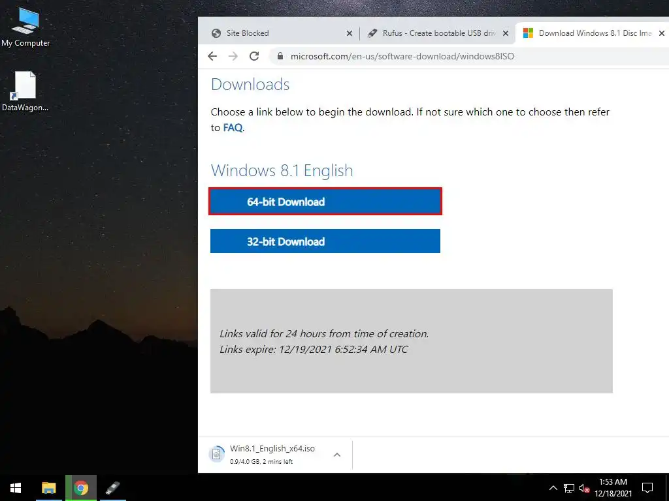Image resolution: width=669 pixels, height=501 pixels.
Task: Click the '0.9/4.0 GB, 2 mins left' status
Action: coord(261,461)
